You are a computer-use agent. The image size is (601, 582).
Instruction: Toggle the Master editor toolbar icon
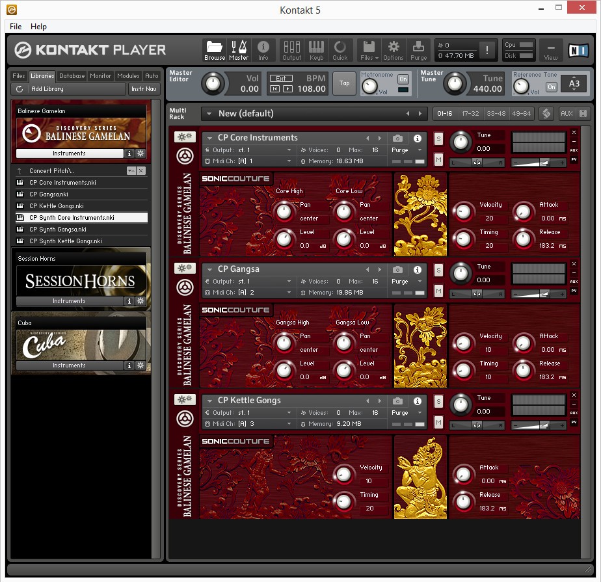click(239, 50)
